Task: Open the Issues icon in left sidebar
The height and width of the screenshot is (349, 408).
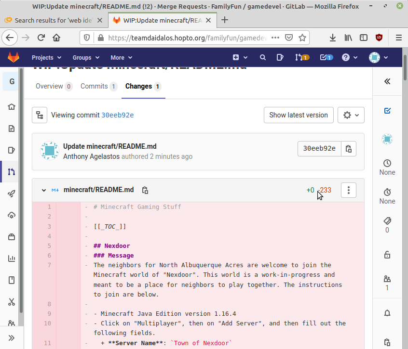Action: pos(12,150)
